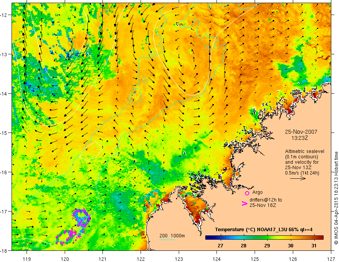This screenshot has width=339, height=262.
Task: Click longitude axis label '119'
Action: click(27, 259)
